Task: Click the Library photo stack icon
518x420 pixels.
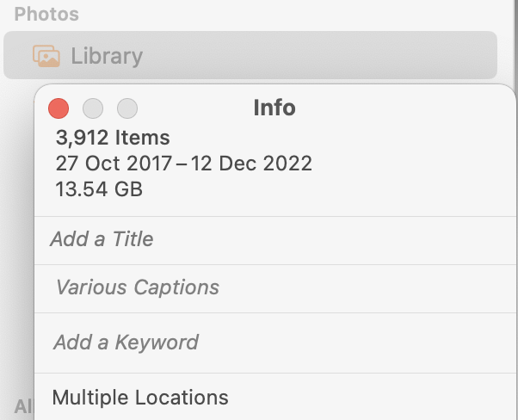Action: point(46,56)
